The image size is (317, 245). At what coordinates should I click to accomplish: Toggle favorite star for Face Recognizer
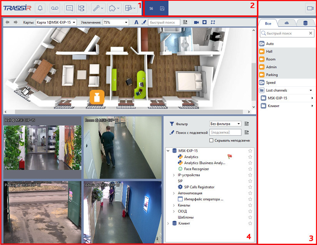tap(250, 169)
